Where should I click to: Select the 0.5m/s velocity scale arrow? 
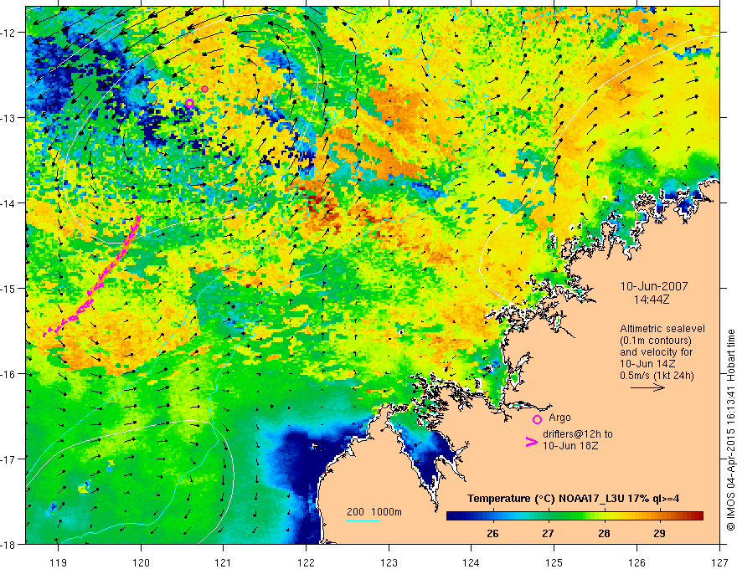point(647,387)
